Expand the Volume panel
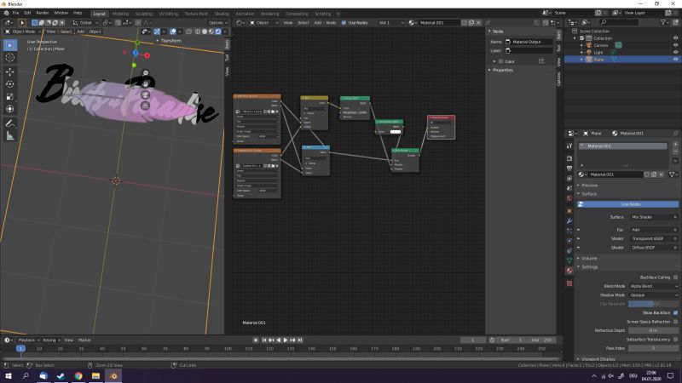 click(589, 259)
